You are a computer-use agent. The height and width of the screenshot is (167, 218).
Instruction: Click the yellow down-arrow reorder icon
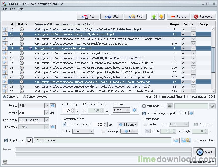pos(162,17)
